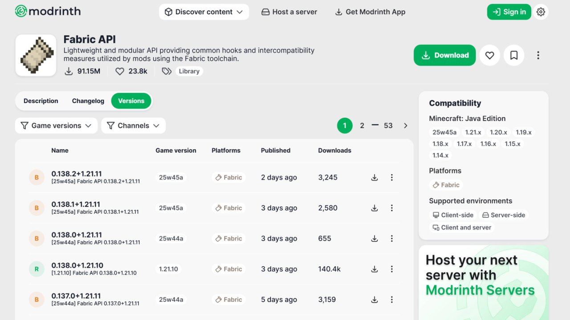This screenshot has height=320, width=570.
Task: Go to next page with pagination arrow
Action: click(x=405, y=126)
